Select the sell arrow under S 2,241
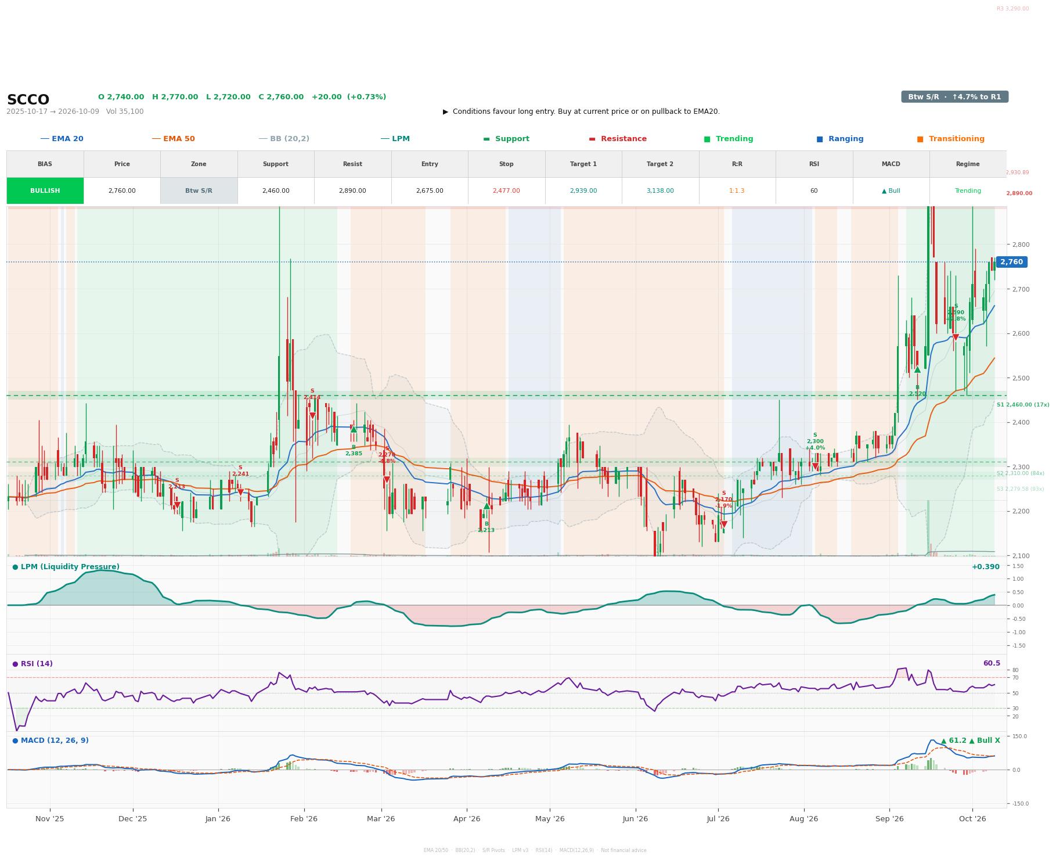The height and width of the screenshot is (859, 1056). [240, 493]
